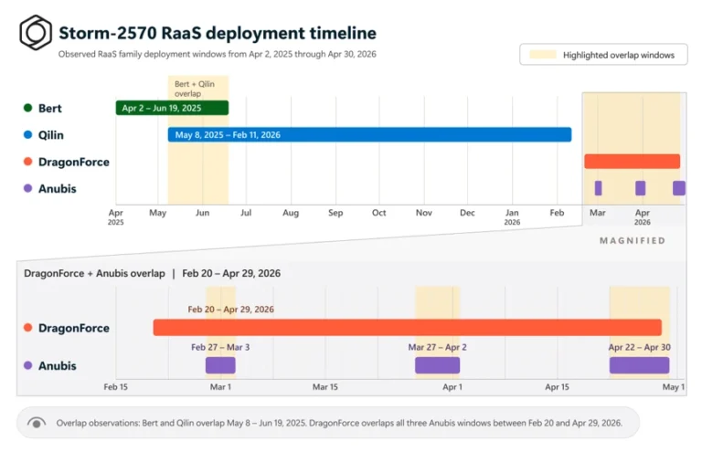Click the "Jan 2026" axis label
The height and width of the screenshot is (452, 702).
512,216
